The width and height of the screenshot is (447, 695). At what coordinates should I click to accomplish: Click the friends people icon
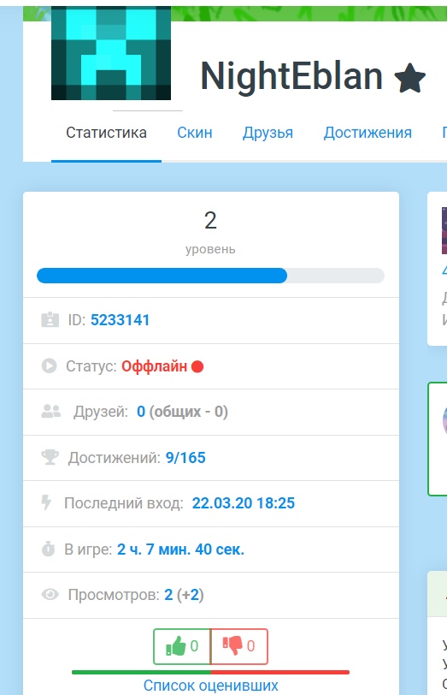coord(51,412)
